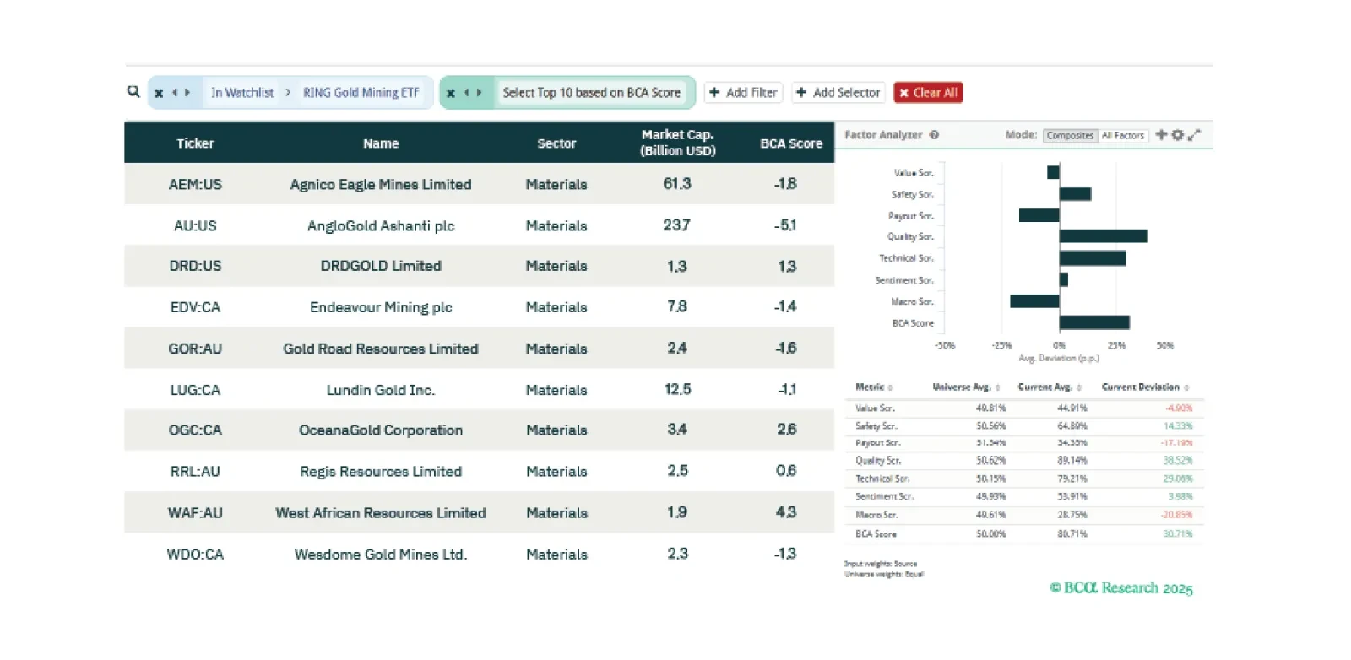Expand Factor Analyzer panel to fullscreen
1351x660 pixels.
tap(1194, 135)
